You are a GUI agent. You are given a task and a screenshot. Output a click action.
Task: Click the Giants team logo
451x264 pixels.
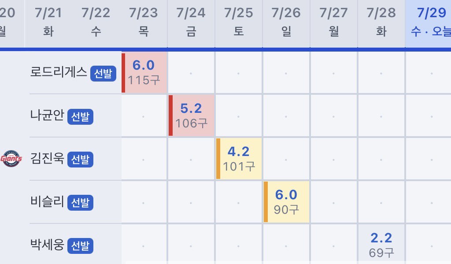[11, 159]
